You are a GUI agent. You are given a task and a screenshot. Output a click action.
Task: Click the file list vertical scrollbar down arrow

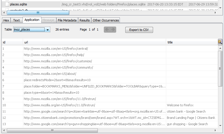[x=220, y=8]
